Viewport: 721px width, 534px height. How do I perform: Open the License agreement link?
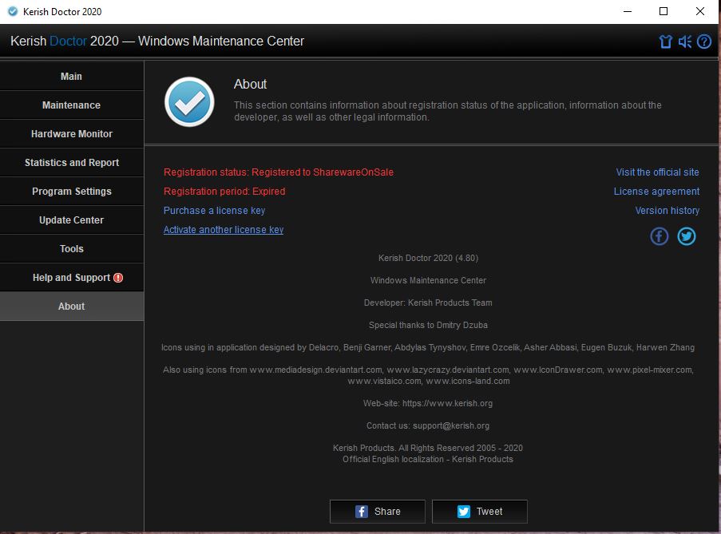(x=656, y=192)
